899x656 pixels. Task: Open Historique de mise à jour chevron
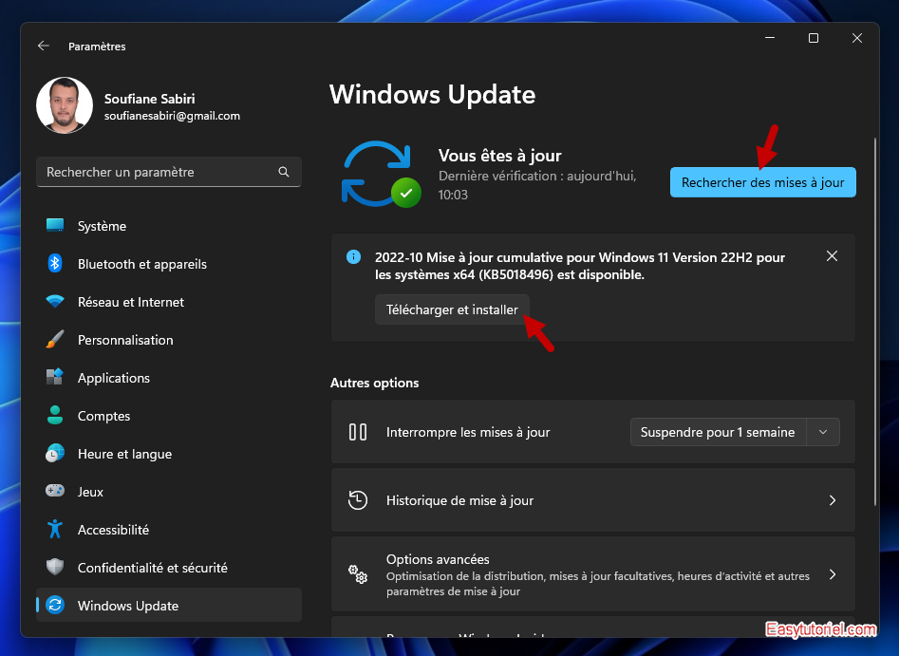click(x=833, y=500)
